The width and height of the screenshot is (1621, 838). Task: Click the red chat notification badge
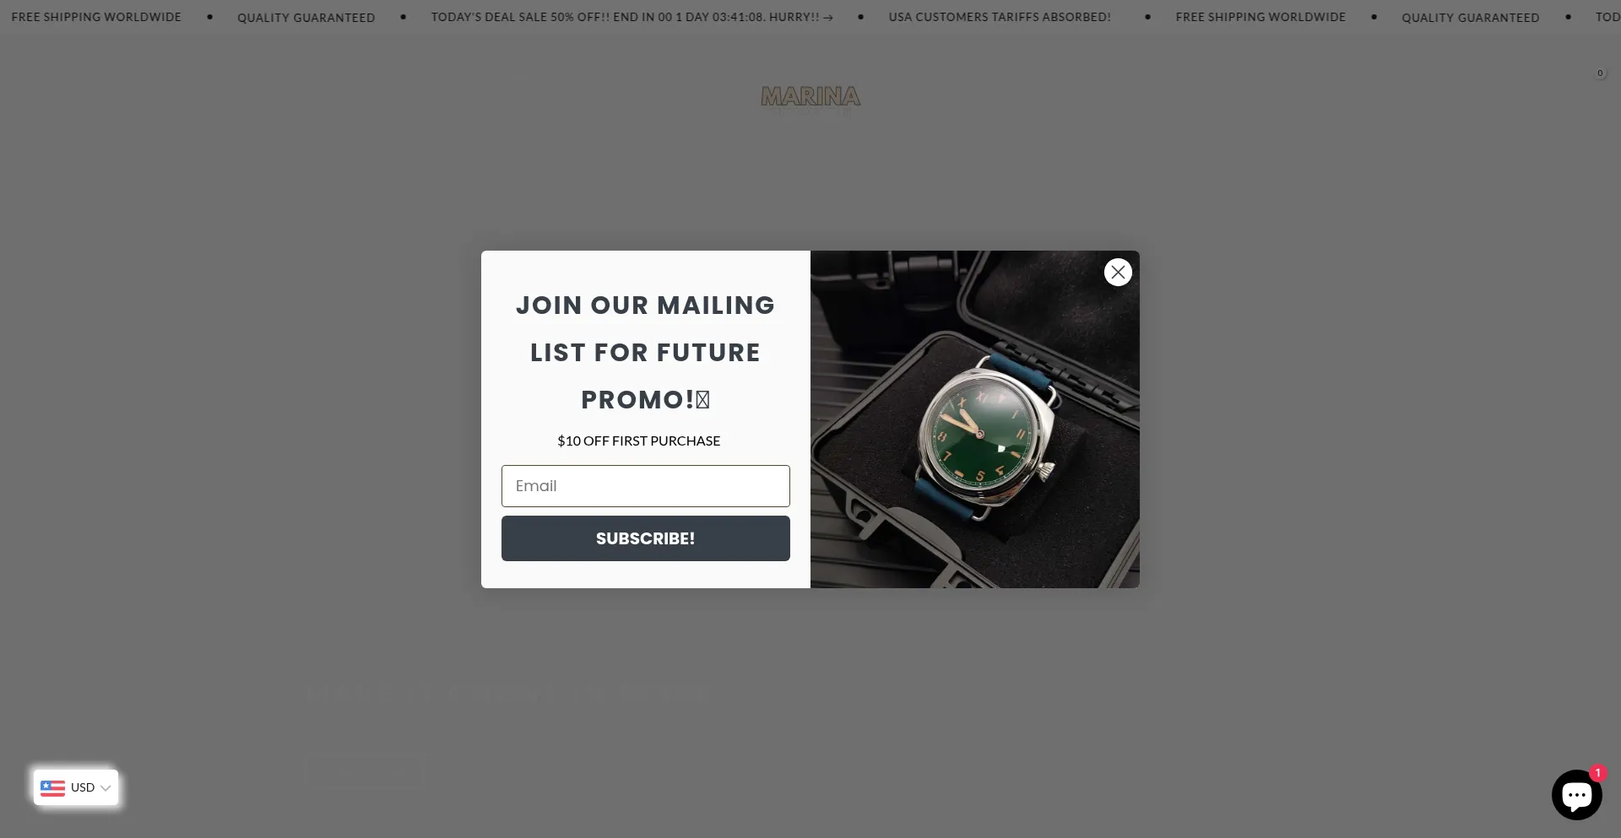tap(1597, 773)
